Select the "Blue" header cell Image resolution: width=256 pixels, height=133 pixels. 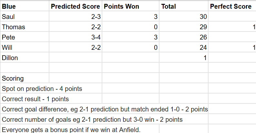[25, 6]
